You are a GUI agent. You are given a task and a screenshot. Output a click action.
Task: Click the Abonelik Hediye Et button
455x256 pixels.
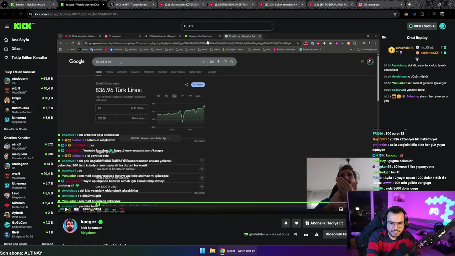point(324,223)
